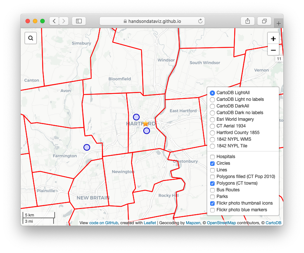Image resolution: width=304 pixels, height=253 pixels.
Task: Open the Mapzen geocoding link
Action: [x=193, y=223]
